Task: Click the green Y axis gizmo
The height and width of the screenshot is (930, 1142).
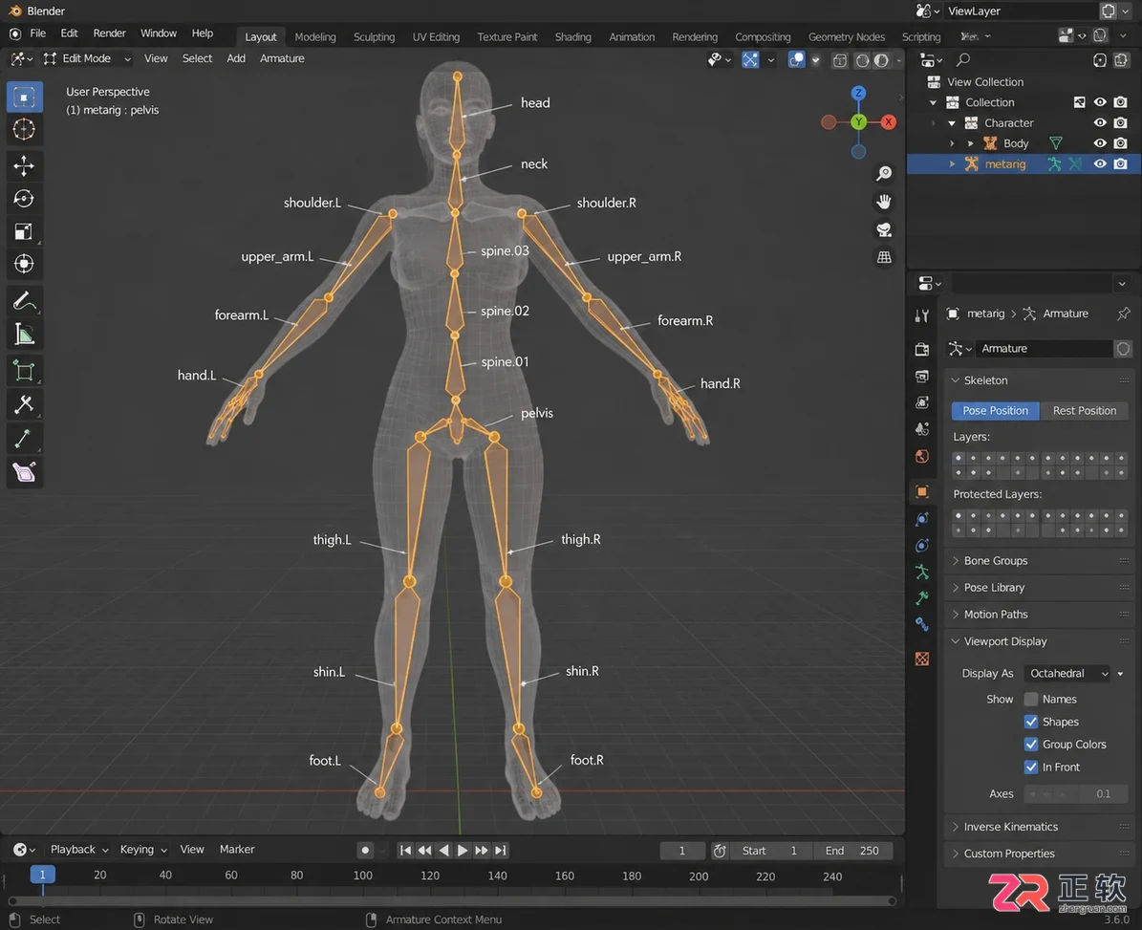Action: (x=859, y=122)
